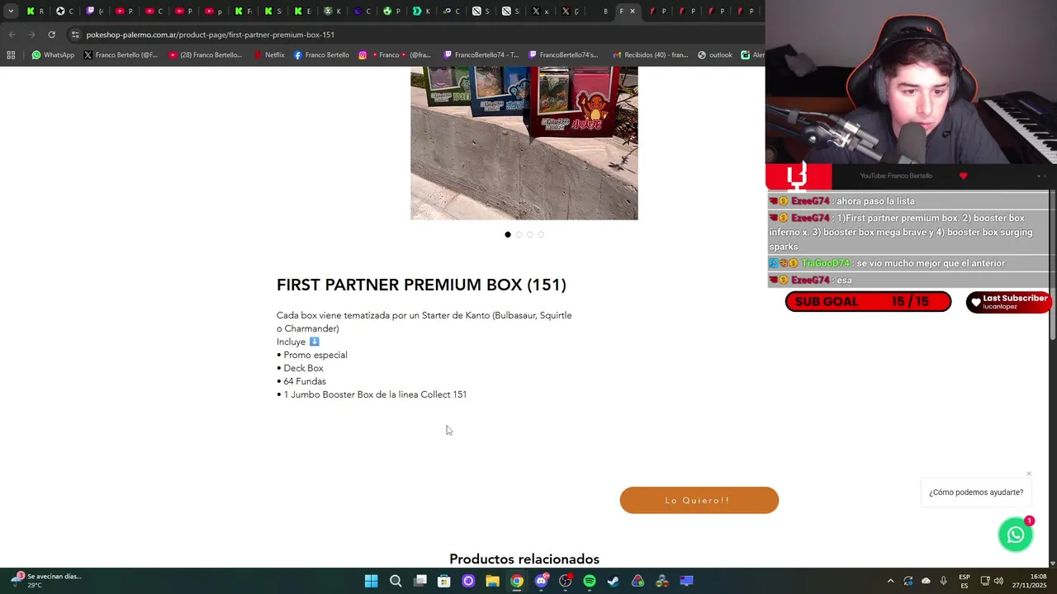
Task: Open the Windows Start menu
Action: (x=371, y=581)
